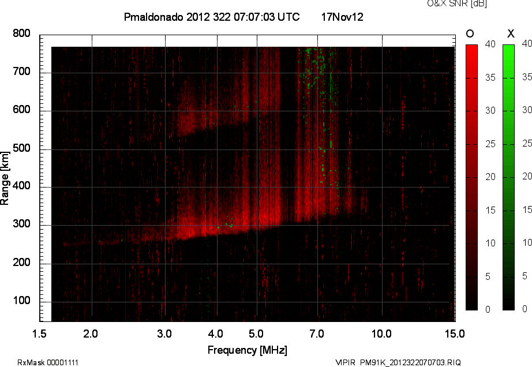The height and width of the screenshot is (367, 532).
Task: Click the 30 label on O colorbar
Action: (x=490, y=111)
